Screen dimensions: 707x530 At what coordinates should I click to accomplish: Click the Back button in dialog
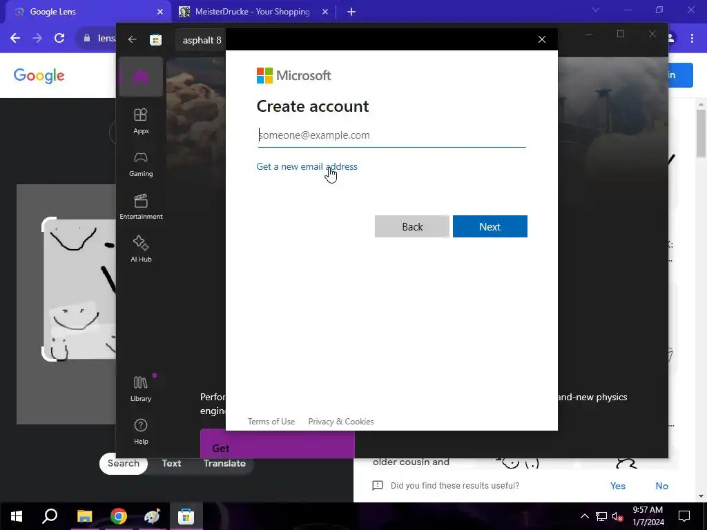coord(411,226)
